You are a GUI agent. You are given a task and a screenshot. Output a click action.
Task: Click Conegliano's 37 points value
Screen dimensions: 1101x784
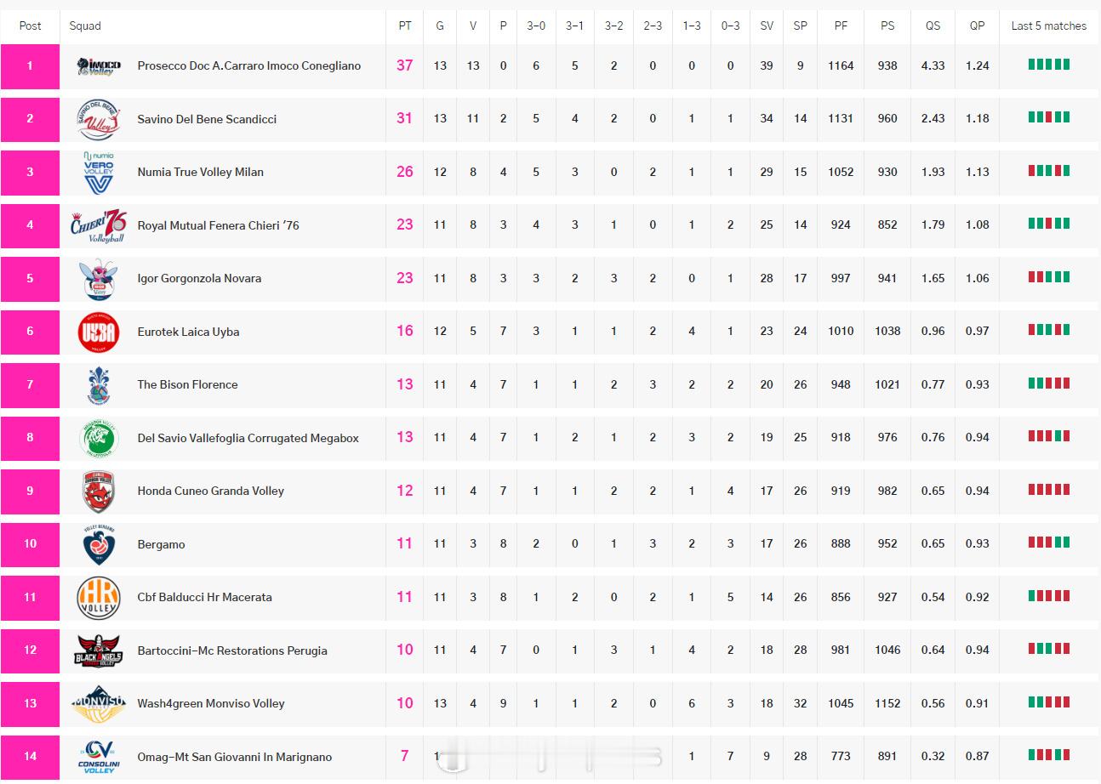[405, 65]
